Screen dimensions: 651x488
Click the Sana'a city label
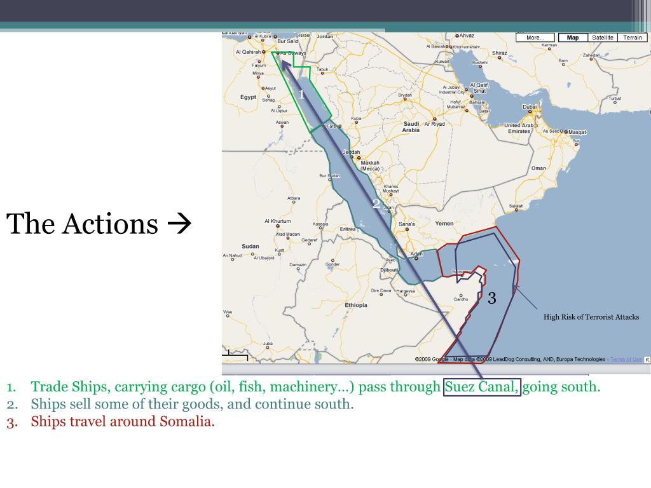[x=406, y=224]
